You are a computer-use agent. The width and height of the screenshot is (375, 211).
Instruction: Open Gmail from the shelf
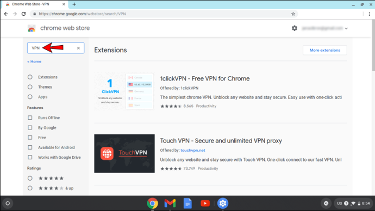pos(170,203)
